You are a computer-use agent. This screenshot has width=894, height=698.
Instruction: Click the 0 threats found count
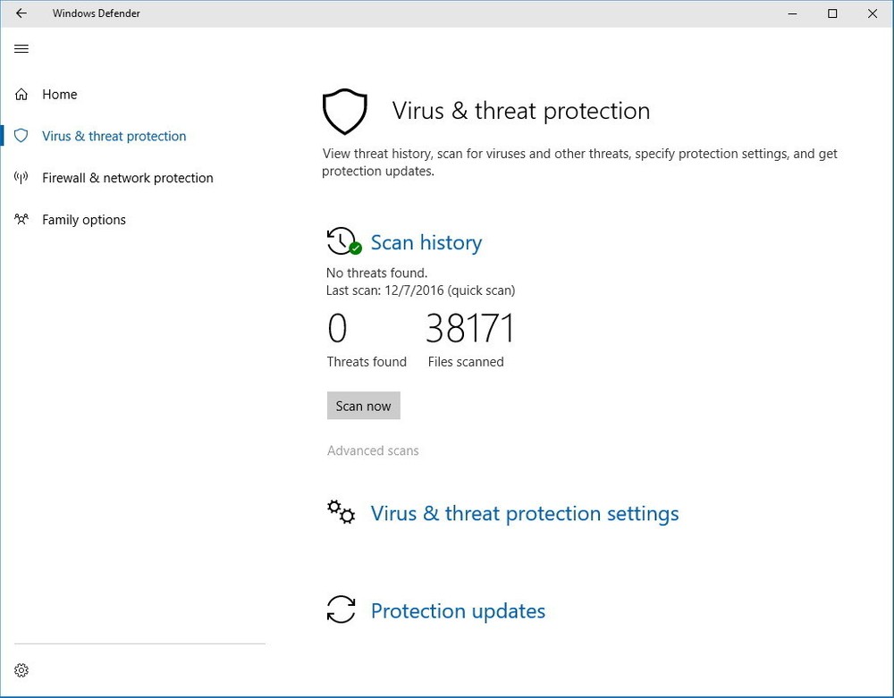337,328
